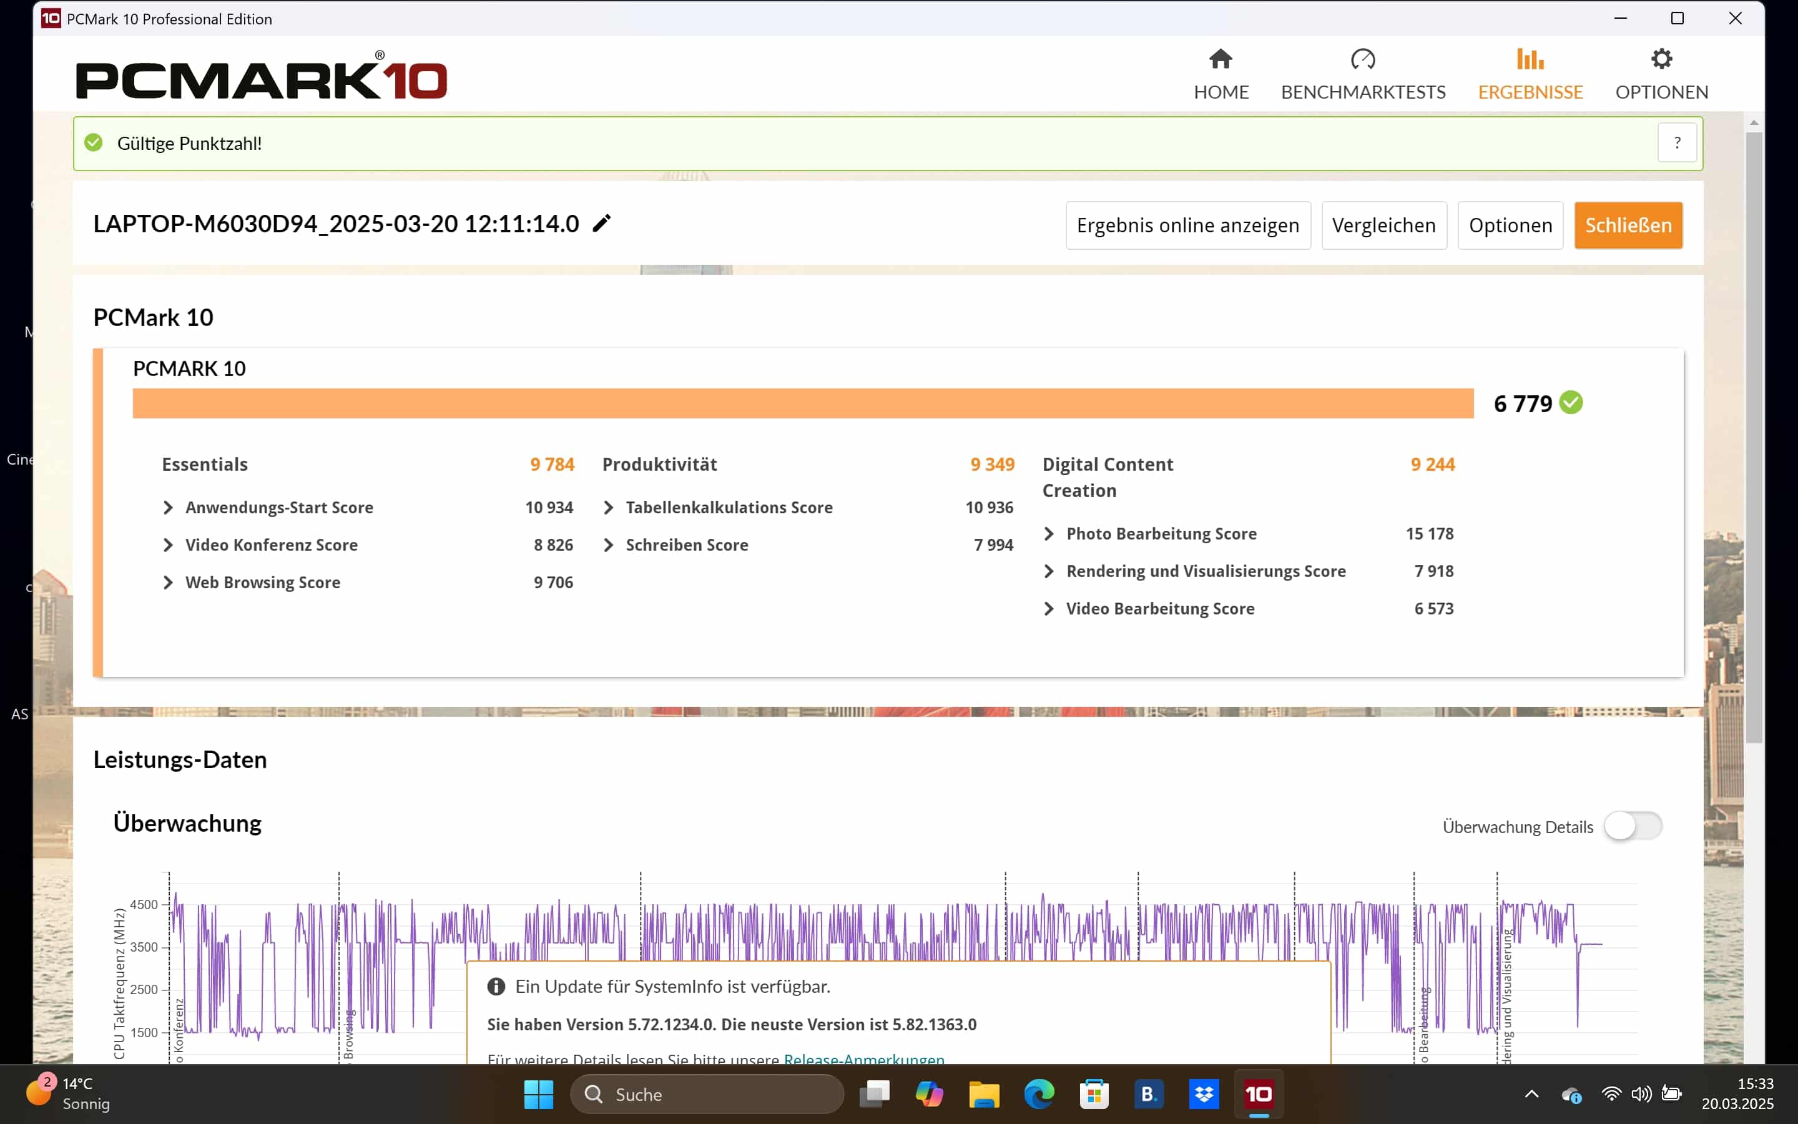Click the pencil edit icon beside result name

point(601,223)
